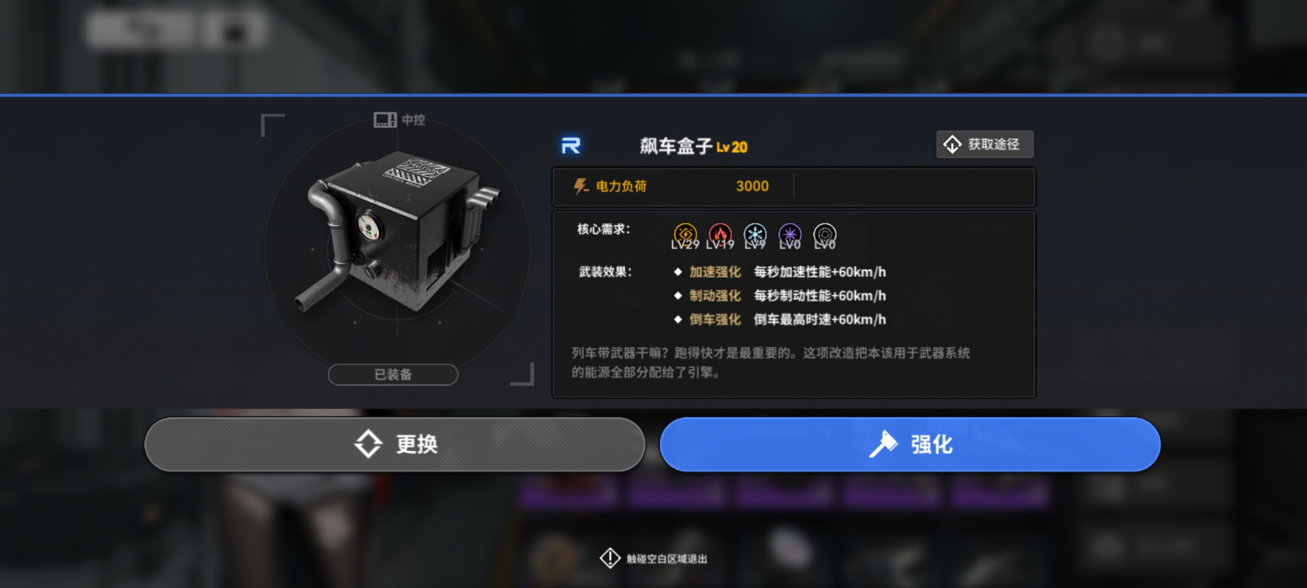Click the 飙车盒子 Lv20 item title

[693, 146]
